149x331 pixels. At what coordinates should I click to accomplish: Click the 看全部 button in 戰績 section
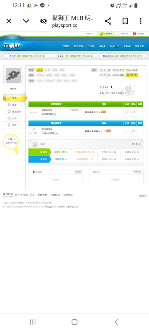135,144
